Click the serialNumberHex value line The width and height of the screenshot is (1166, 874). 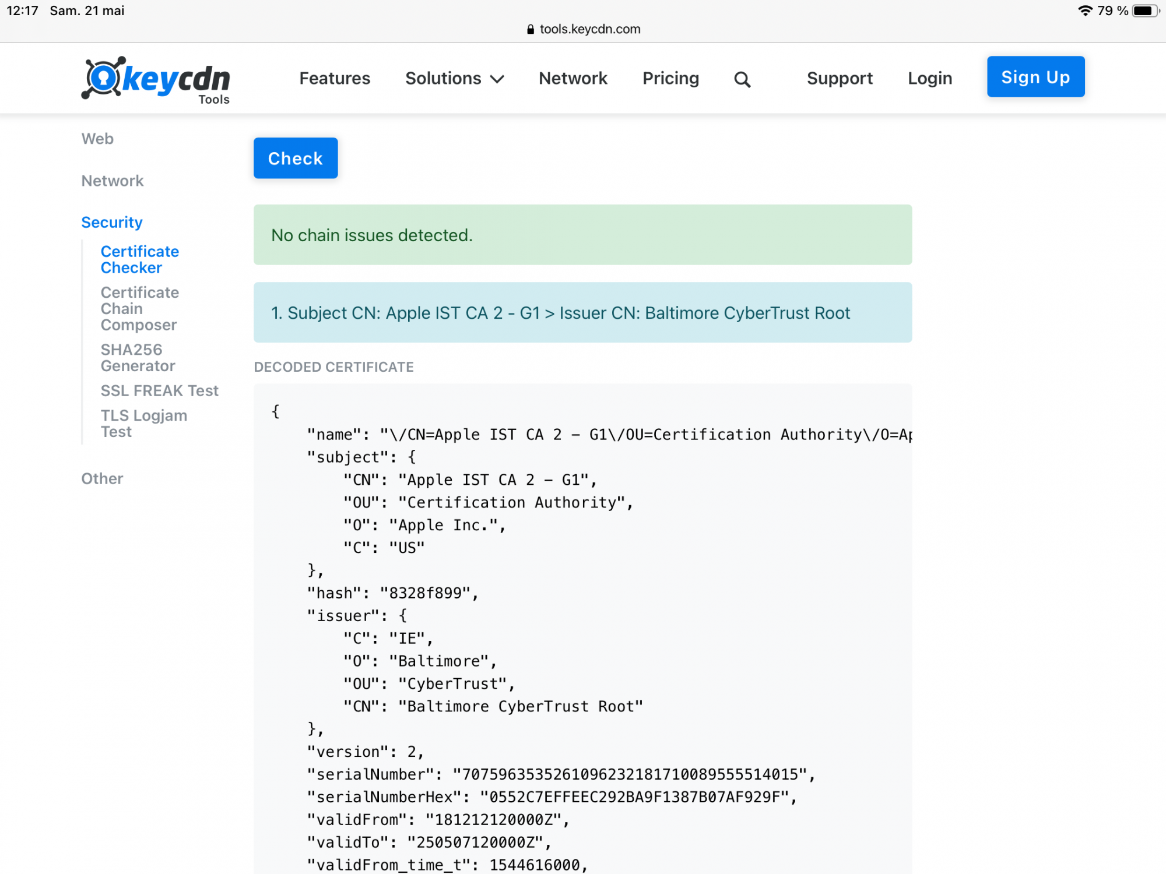552,797
